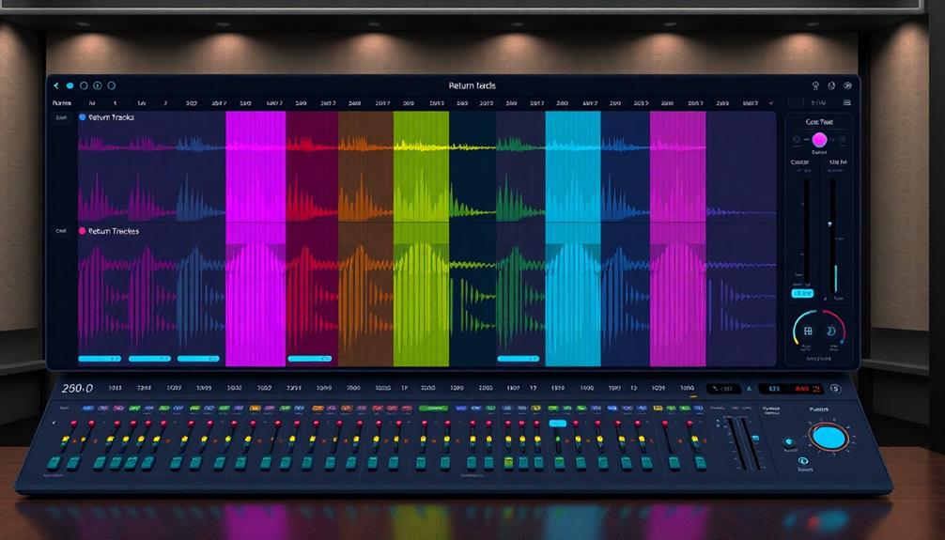Click the small triangle icon on console
945x540 pixels.
coord(749,390)
